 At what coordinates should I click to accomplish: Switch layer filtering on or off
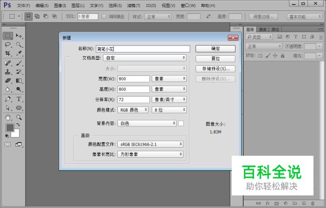point(321,37)
